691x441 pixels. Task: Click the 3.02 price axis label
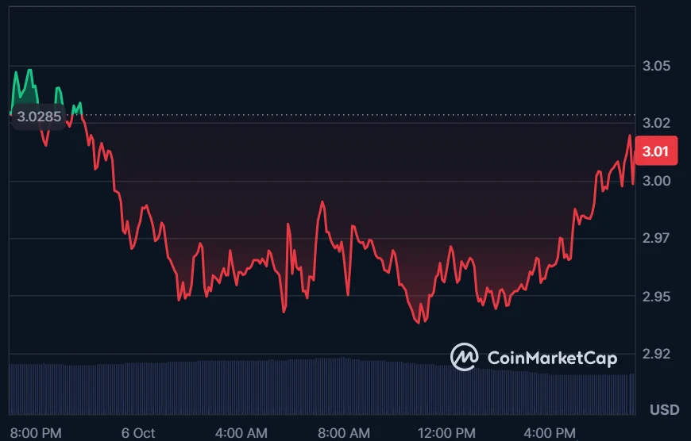pos(656,123)
